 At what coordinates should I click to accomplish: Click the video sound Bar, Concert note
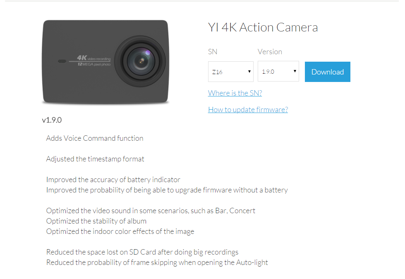pos(151,211)
